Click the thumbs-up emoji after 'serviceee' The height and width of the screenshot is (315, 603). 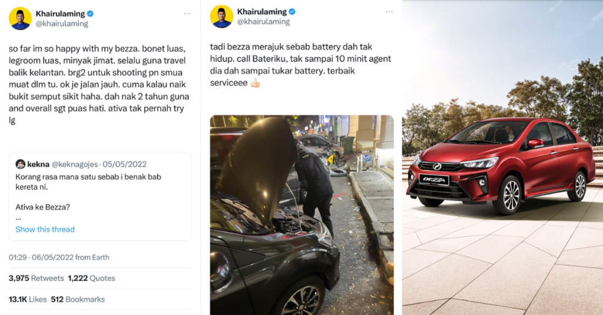255,83
